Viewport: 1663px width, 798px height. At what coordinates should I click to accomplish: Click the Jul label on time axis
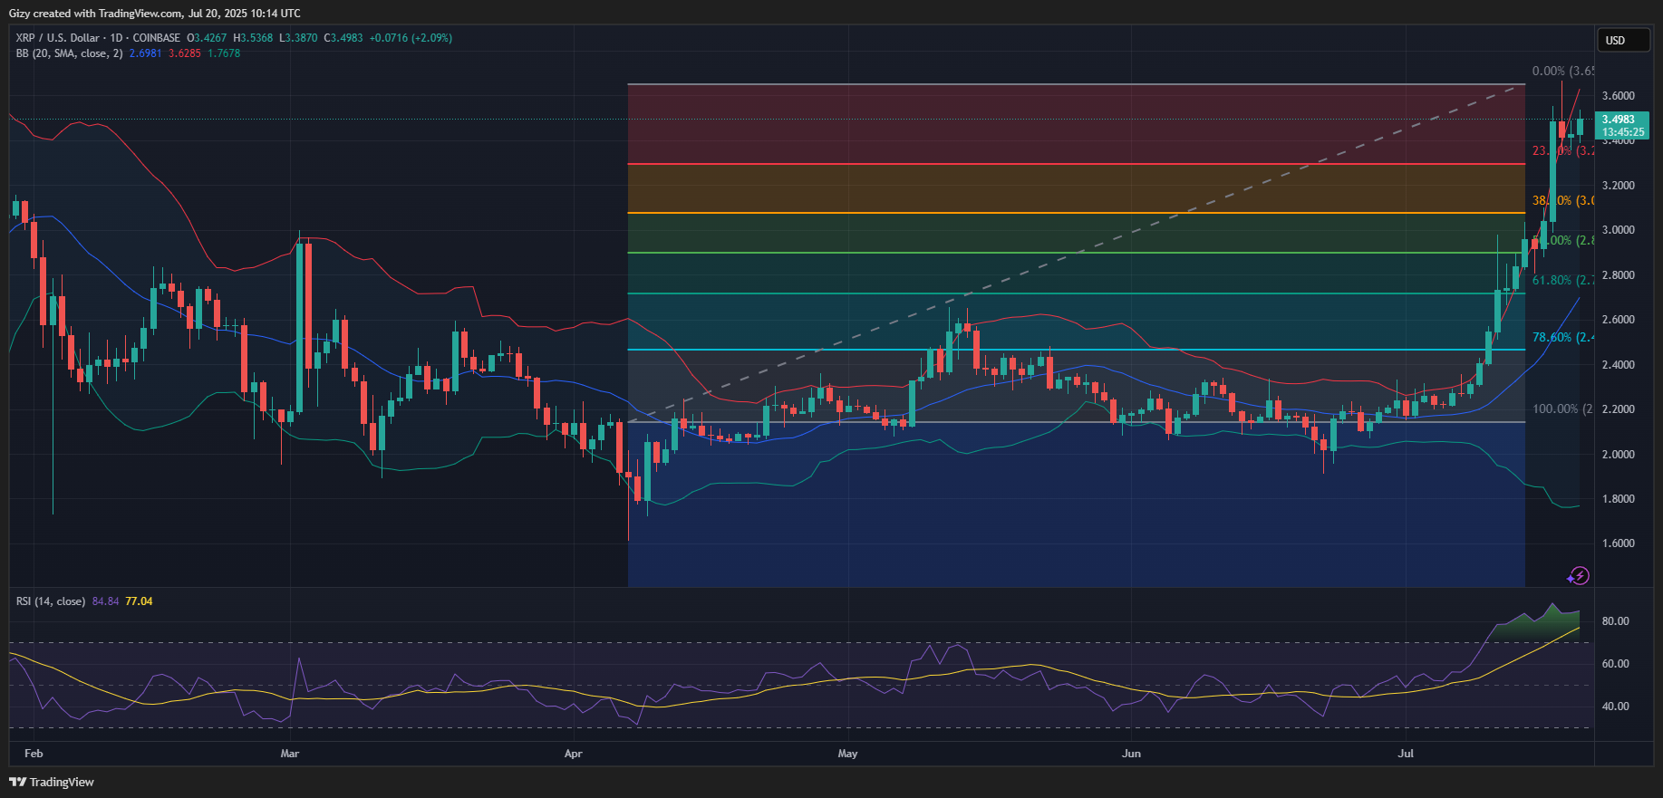pyautogui.click(x=1406, y=754)
